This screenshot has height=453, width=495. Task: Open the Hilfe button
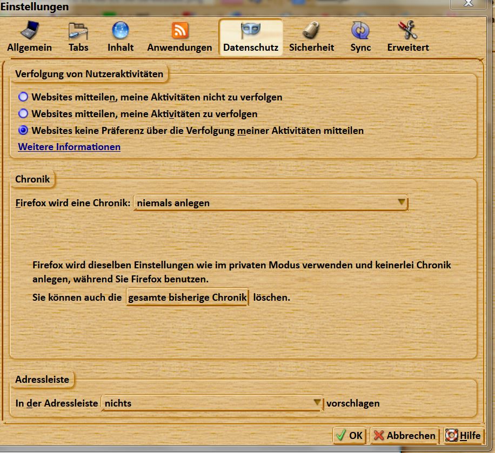pyautogui.click(x=463, y=435)
